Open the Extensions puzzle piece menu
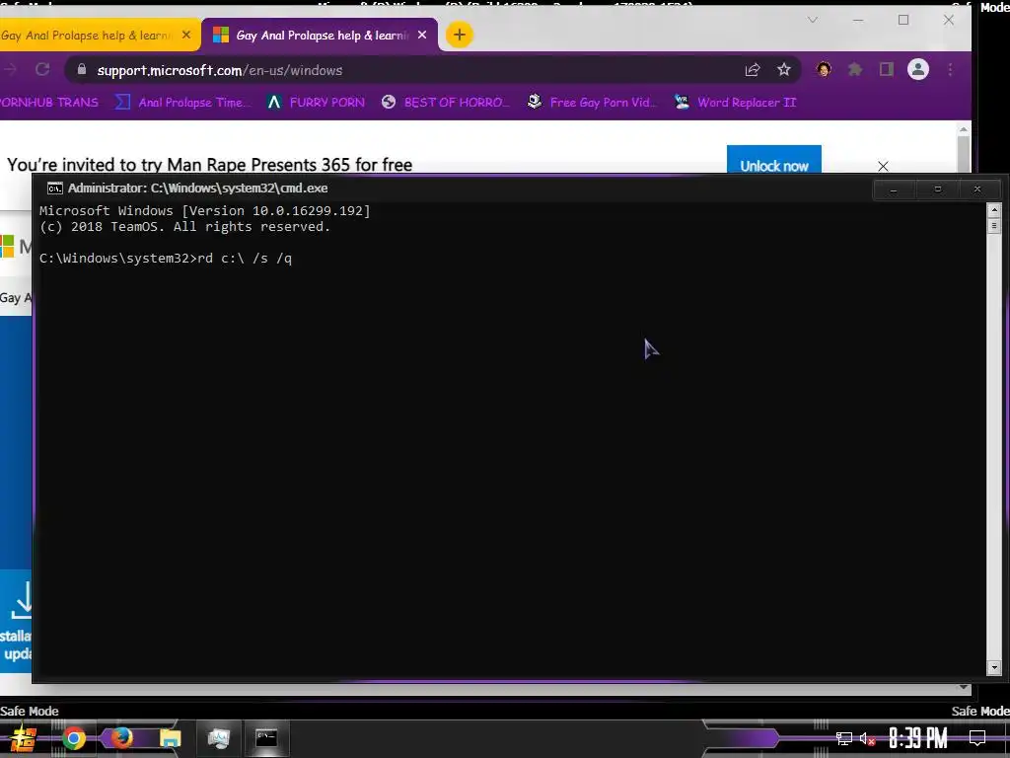The height and width of the screenshot is (758, 1010). [x=855, y=70]
